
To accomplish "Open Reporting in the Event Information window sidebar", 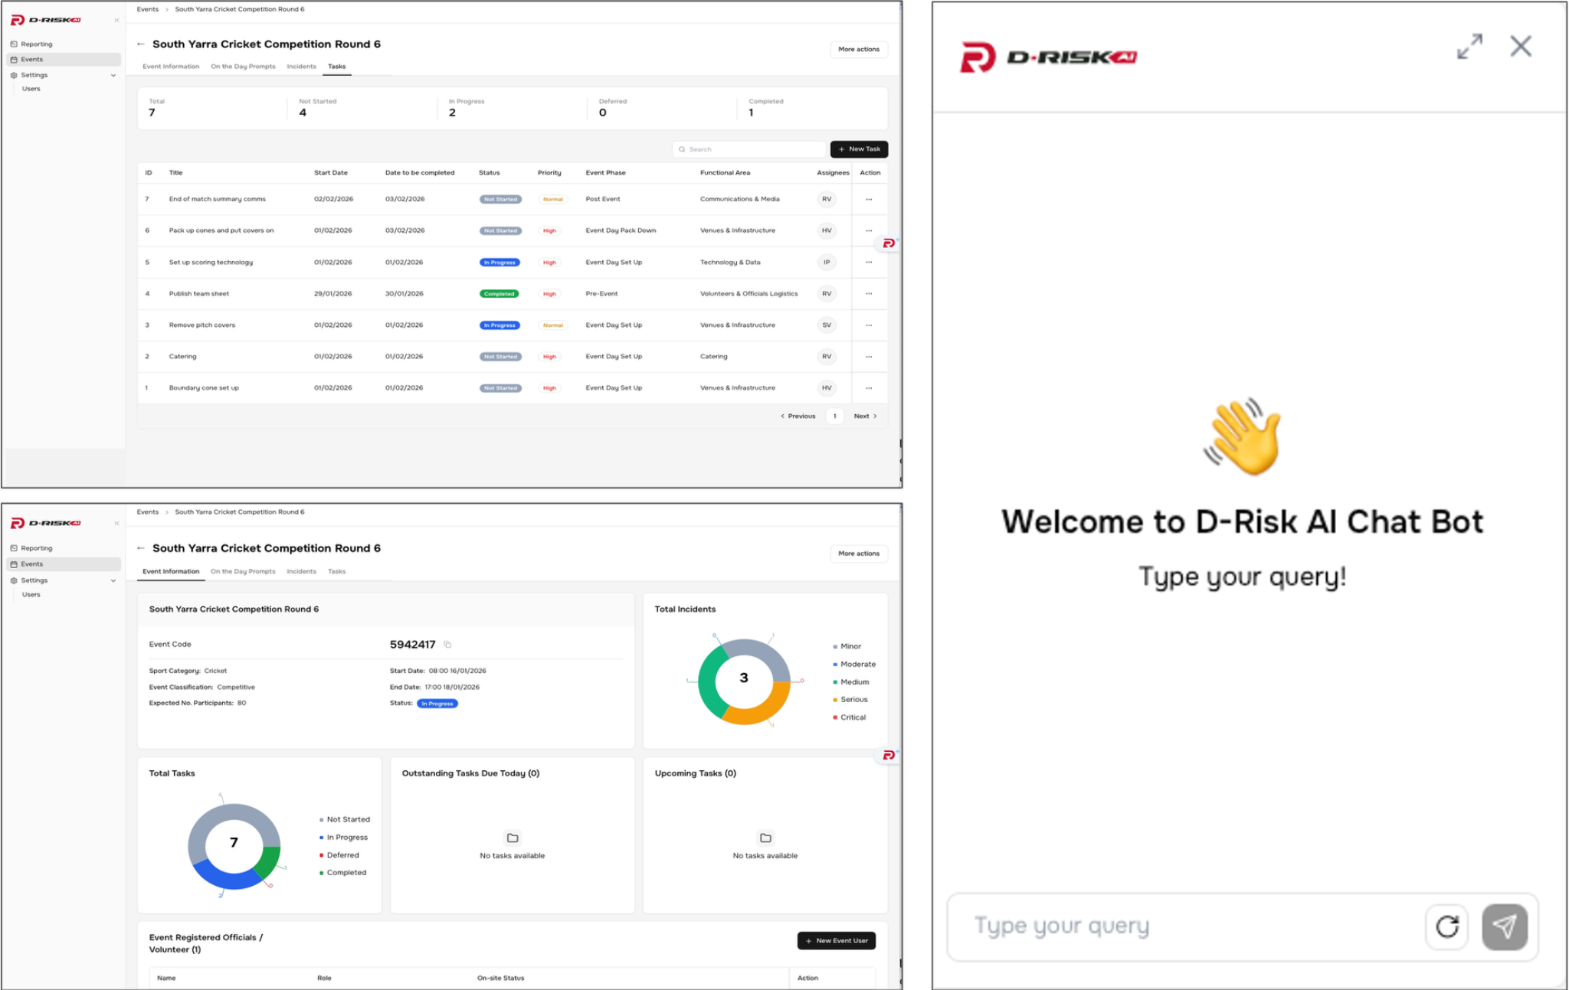I will click(64, 548).
